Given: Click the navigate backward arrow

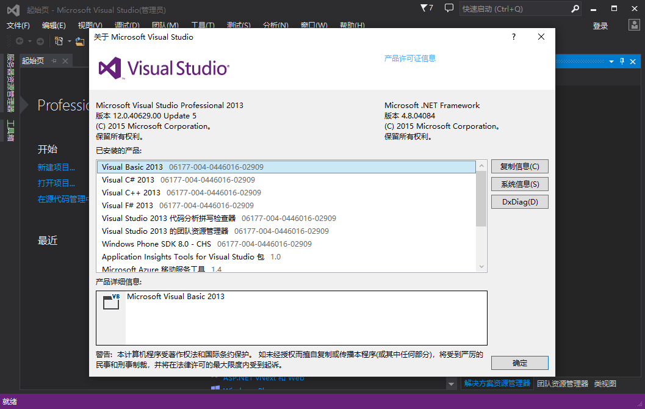Looking at the screenshot, I should pos(20,41).
